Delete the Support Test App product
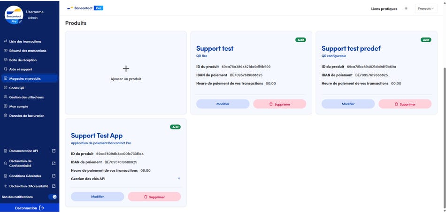Image resolution: width=446 pixels, height=213 pixels. click(154, 197)
